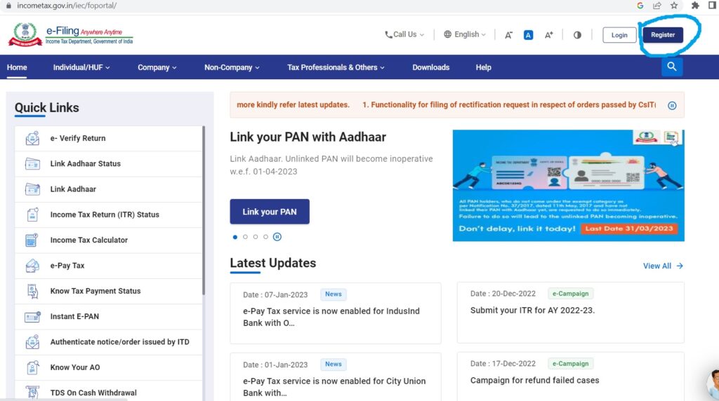
Task: Click the Link Aadhaar card icon
Action: (x=32, y=189)
